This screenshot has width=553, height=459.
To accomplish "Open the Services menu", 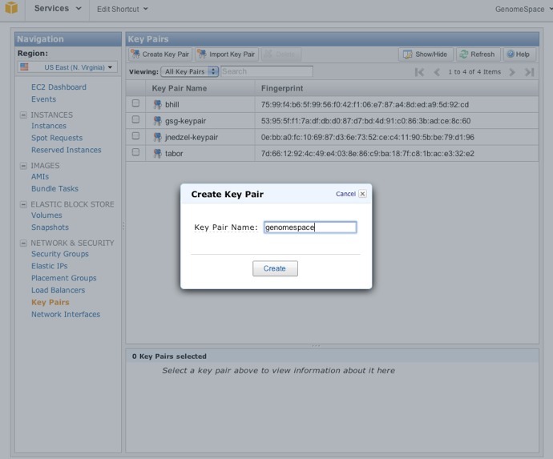I will pyautogui.click(x=57, y=9).
